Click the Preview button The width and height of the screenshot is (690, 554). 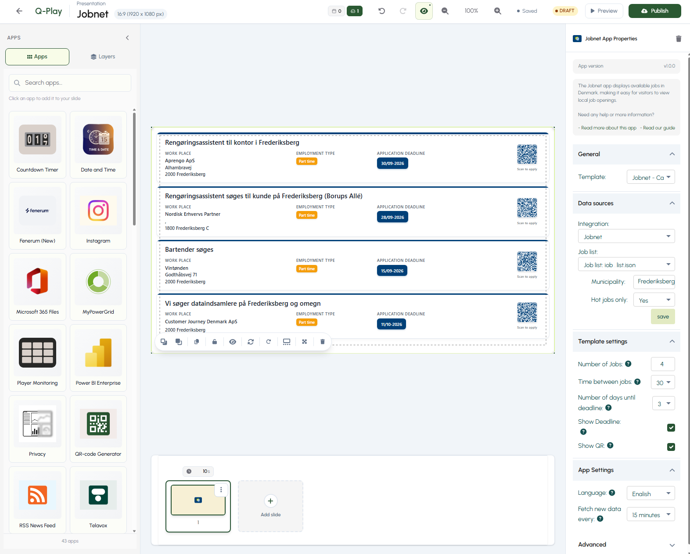click(604, 11)
